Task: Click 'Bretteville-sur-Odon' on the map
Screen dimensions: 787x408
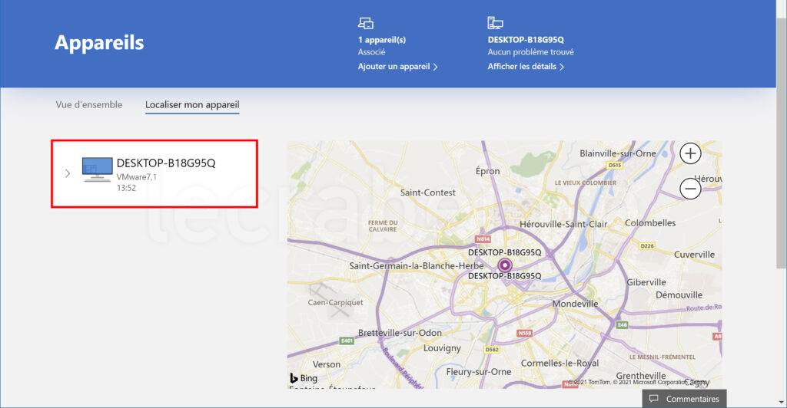Action: (400, 333)
